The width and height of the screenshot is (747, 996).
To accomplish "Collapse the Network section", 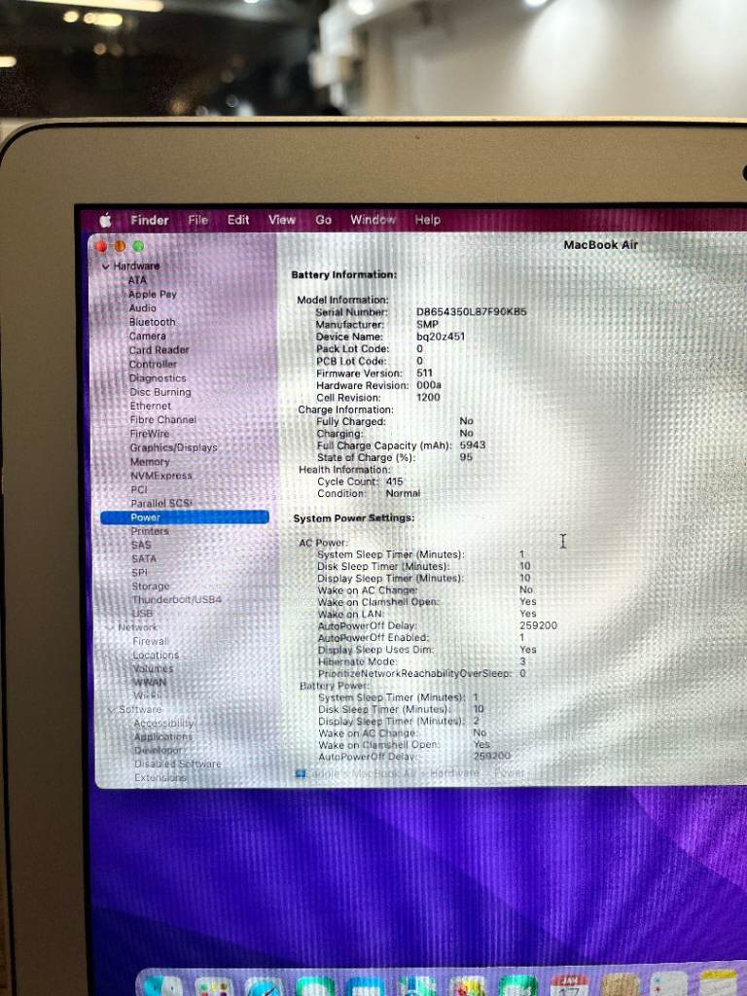I will 110,627.
